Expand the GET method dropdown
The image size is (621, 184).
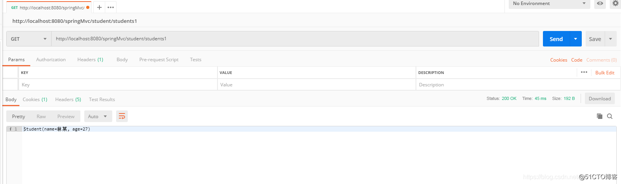(x=29, y=39)
